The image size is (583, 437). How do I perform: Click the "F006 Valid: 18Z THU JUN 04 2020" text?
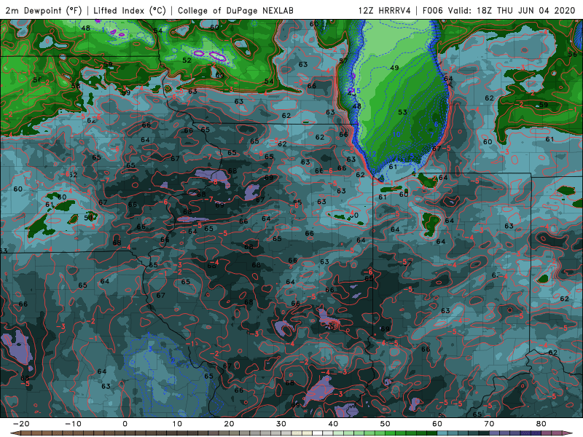coord(499,10)
